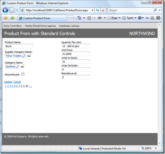The height and width of the screenshot is (154, 165).
Task: Toggle the Discontinued checkbox
Action: click(x=23, y=74)
